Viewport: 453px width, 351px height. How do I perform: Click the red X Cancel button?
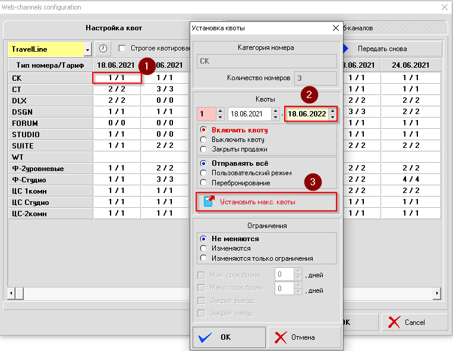pos(414,322)
